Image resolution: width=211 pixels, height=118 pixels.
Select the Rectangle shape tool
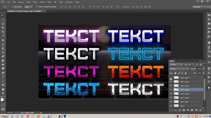pos(3,85)
